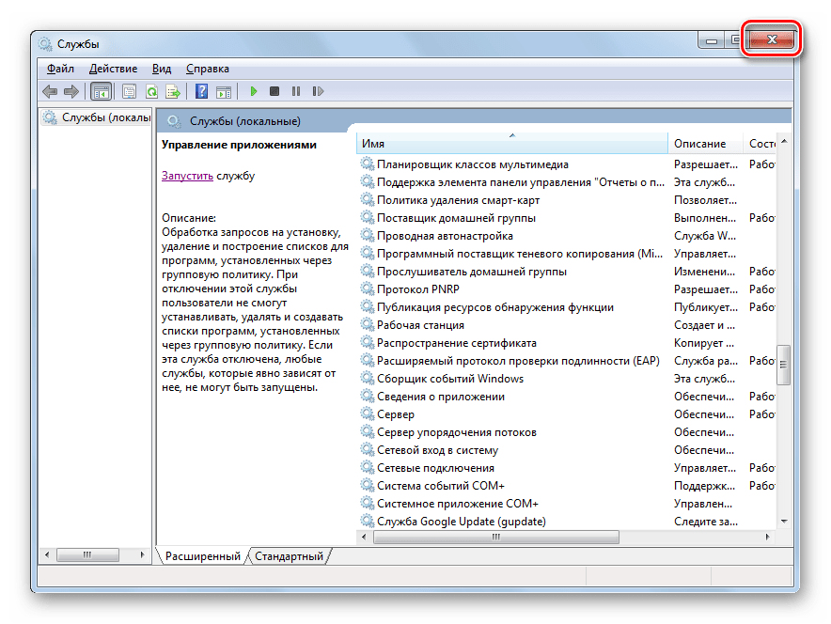Start the service with the green play icon
This screenshot has height=624, width=831.
coord(253,91)
